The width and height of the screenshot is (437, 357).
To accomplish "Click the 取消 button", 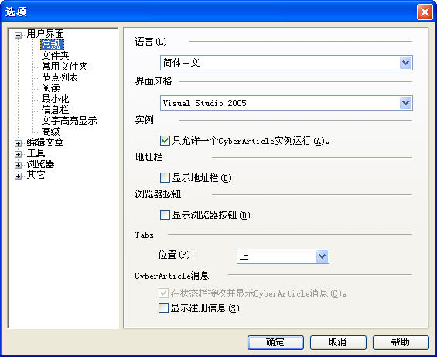I will (338, 342).
